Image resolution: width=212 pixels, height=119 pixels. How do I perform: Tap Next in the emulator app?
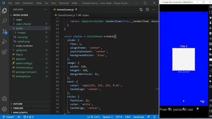point(202,101)
